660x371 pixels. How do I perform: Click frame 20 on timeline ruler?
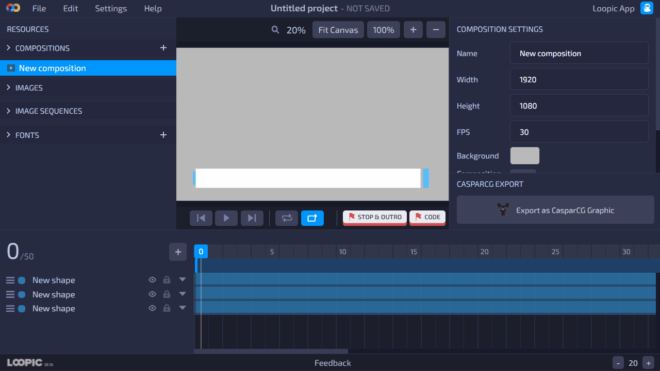484,252
